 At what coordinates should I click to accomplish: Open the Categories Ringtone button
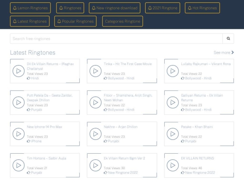click(x=122, y=21)
